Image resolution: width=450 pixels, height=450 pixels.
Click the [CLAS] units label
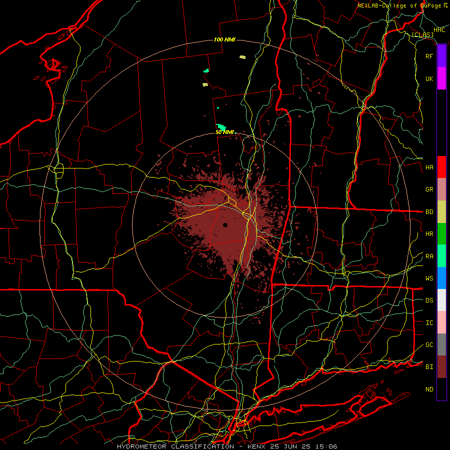point(422,34)
